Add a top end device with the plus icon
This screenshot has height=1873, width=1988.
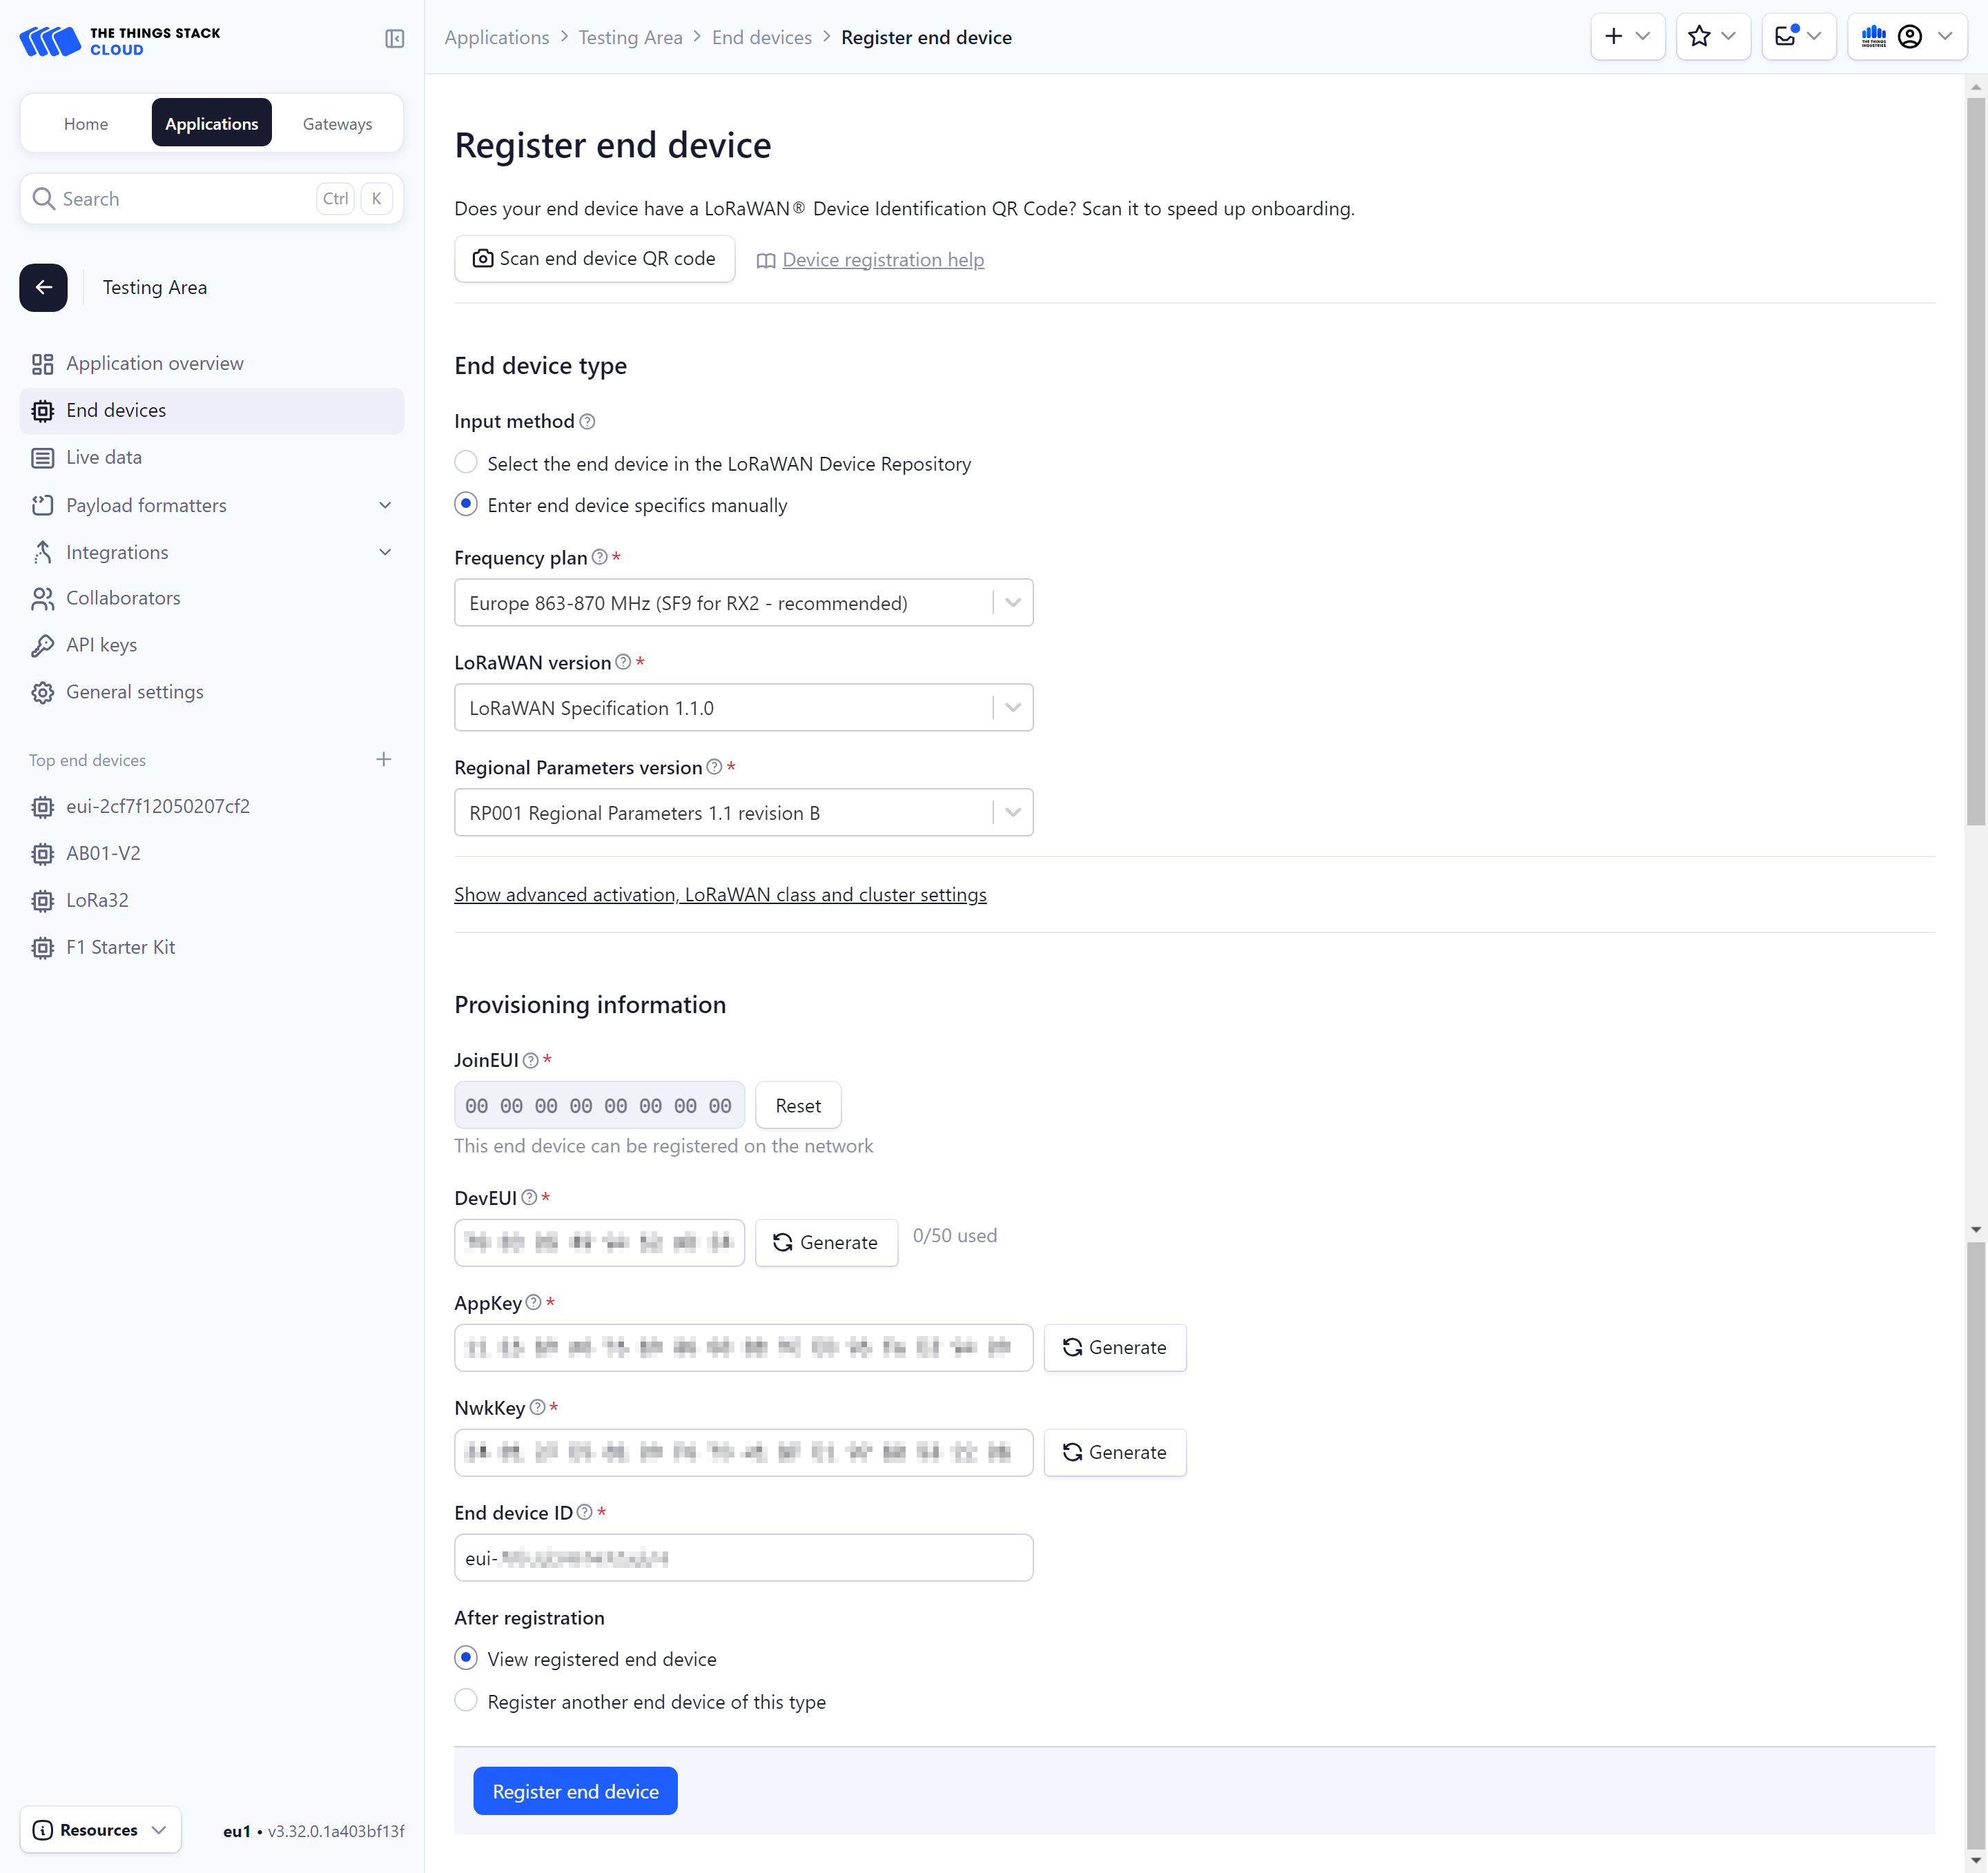[384, 759]
